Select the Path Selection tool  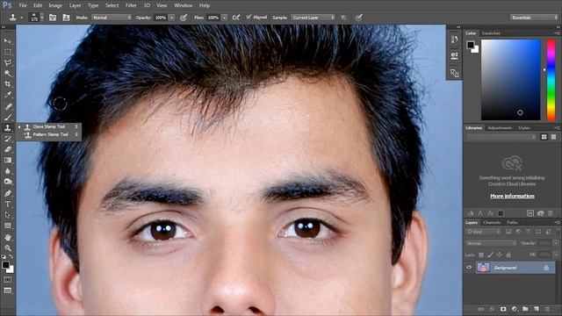pyautogui.click(x=8, y=214)
